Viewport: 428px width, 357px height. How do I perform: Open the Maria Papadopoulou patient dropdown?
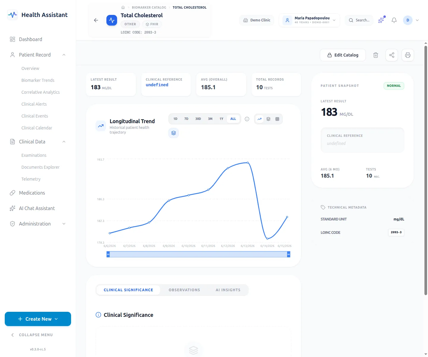pos(309,20)
